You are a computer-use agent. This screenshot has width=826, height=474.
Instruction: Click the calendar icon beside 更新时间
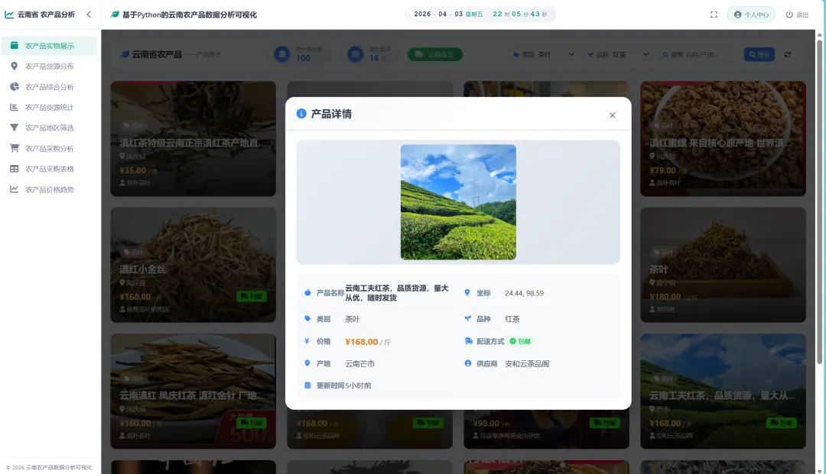coord(307,385)
